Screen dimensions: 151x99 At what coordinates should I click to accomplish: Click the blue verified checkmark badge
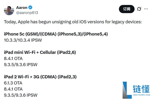click(30, 7)
